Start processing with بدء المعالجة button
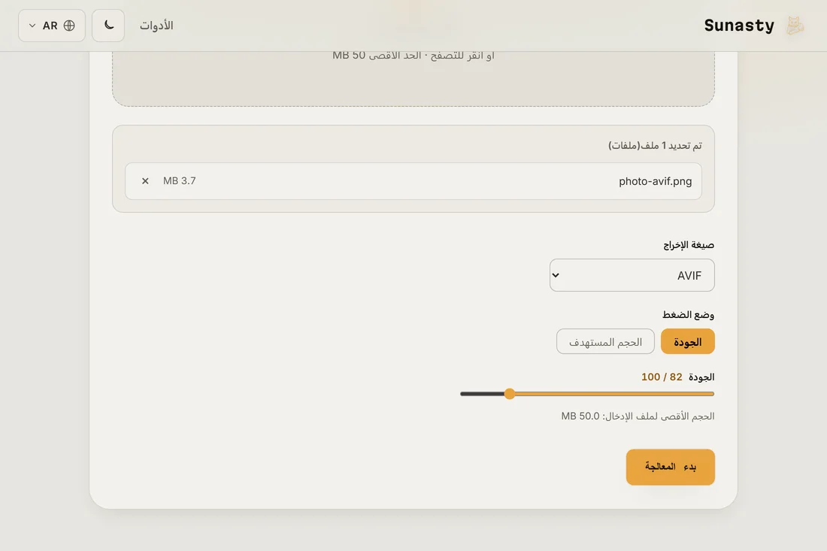 coord(671,467)
